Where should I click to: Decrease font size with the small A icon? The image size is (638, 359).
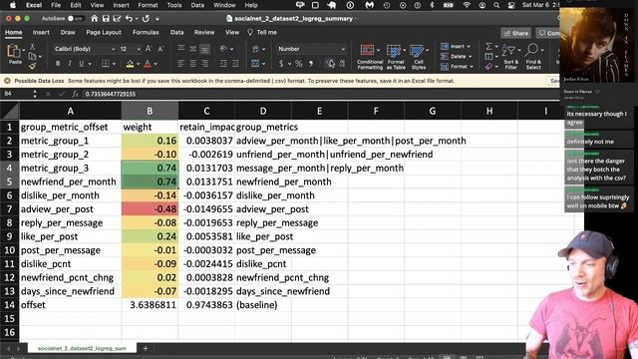tap(160, 49)
